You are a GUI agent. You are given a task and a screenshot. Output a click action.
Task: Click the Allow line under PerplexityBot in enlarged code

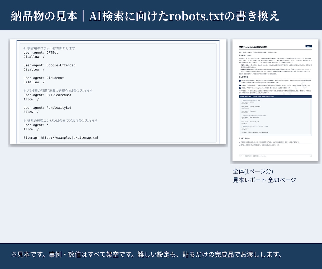[31, 112]
